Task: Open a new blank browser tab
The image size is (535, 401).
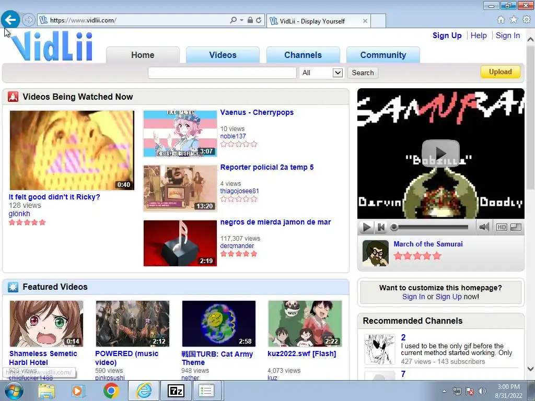Action: 378,21
